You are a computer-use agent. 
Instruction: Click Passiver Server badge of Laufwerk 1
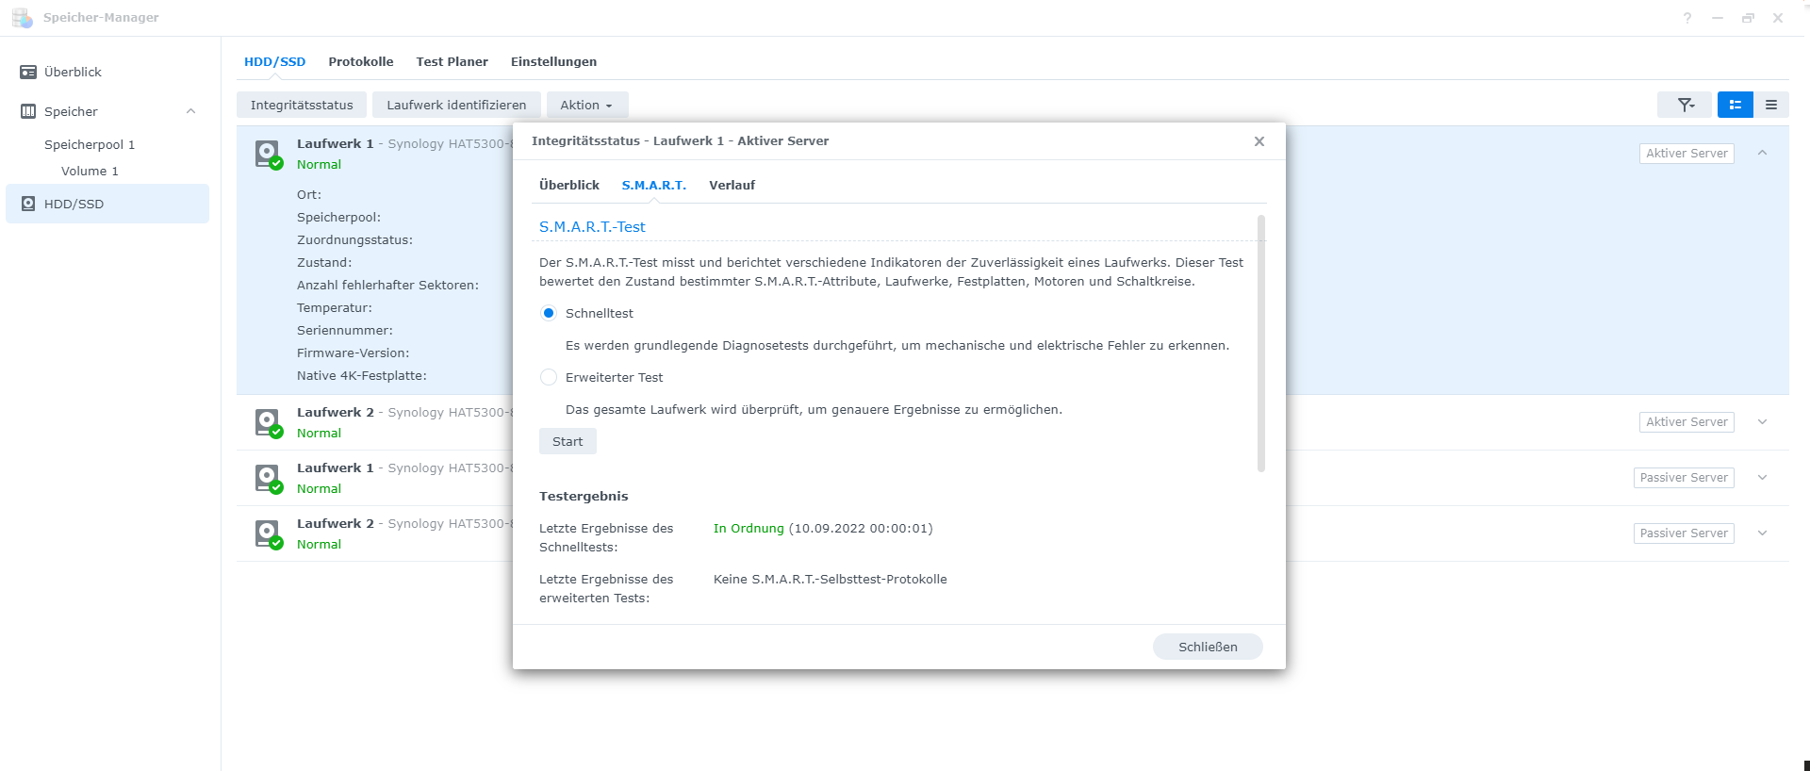click(x=1684, y=477)
